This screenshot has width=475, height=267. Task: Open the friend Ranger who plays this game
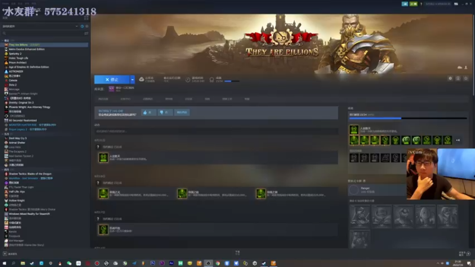[377, 190]
